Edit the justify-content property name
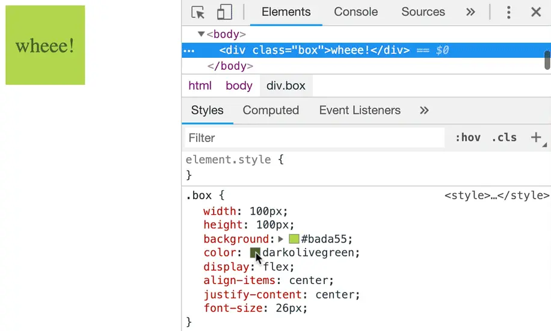Image resolution: width=551 pixels, height=331 pixels. click(x=253, y=295)
